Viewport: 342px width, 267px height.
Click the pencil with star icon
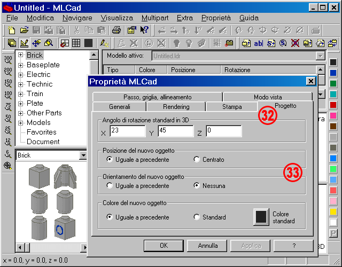[x=104, y=43]
